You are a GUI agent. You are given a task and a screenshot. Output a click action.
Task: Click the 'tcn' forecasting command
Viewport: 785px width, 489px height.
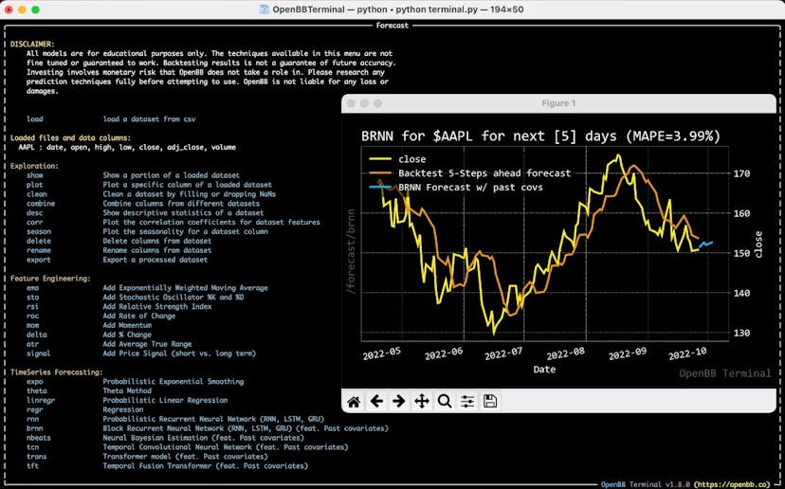(x=33, y=447)
